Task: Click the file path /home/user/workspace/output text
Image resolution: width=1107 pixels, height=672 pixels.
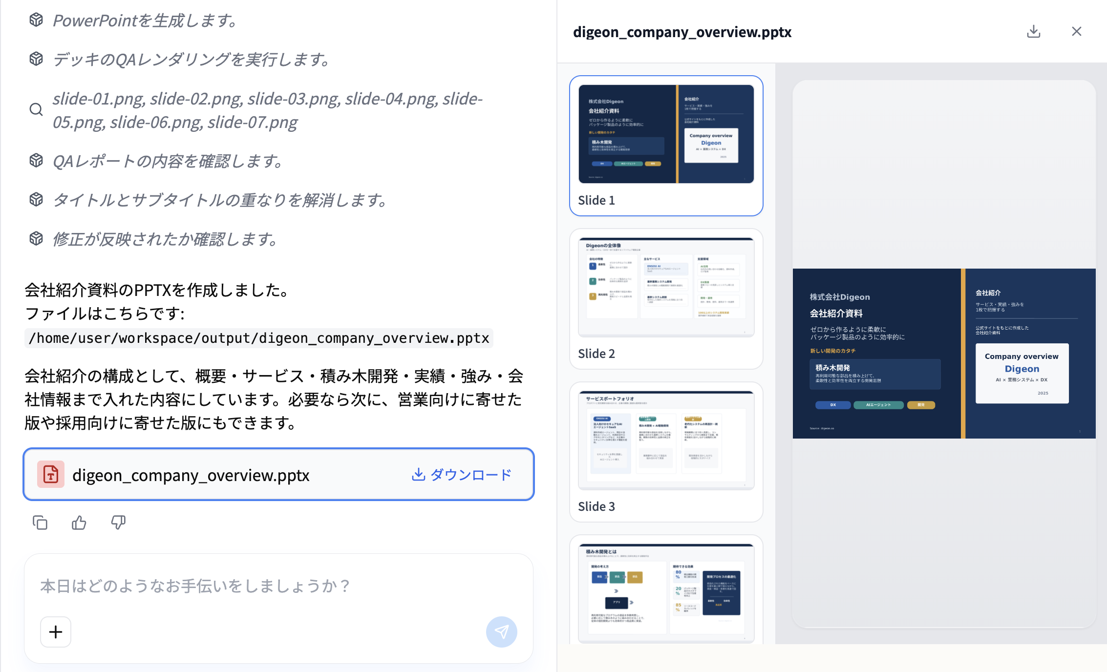Action: click(259, 338)
